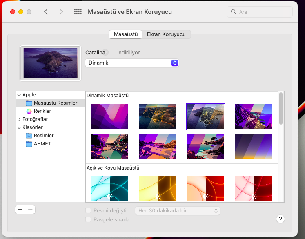Viewport: 305px width, 239px height.
Task: Click the wallpaper list vertical scrollbar
Action: click(281, 108)
